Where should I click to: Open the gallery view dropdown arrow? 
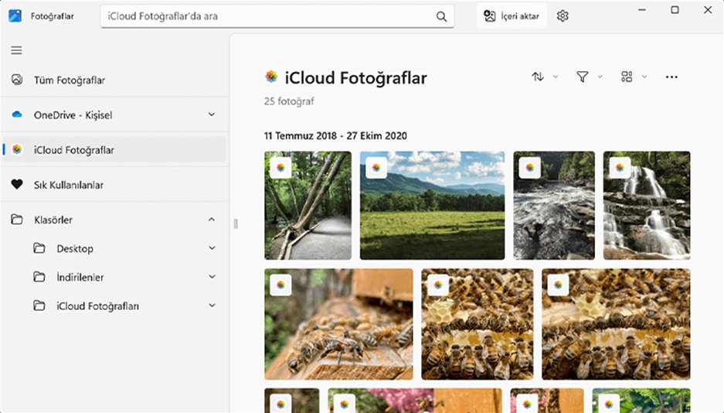click(644, 77)
